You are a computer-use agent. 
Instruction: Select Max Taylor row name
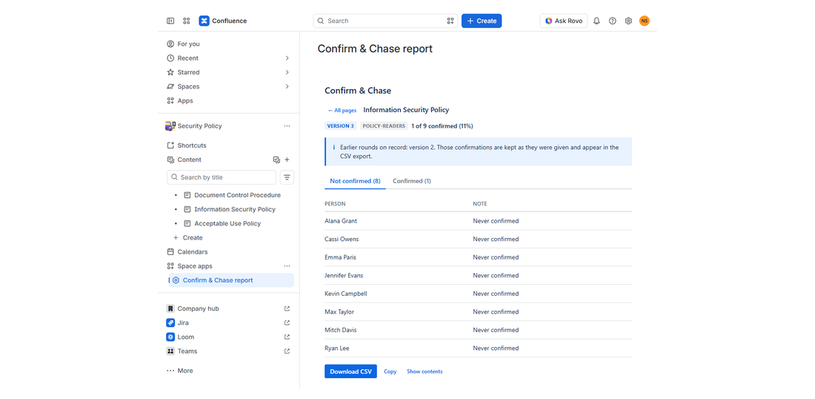[339, 312]
